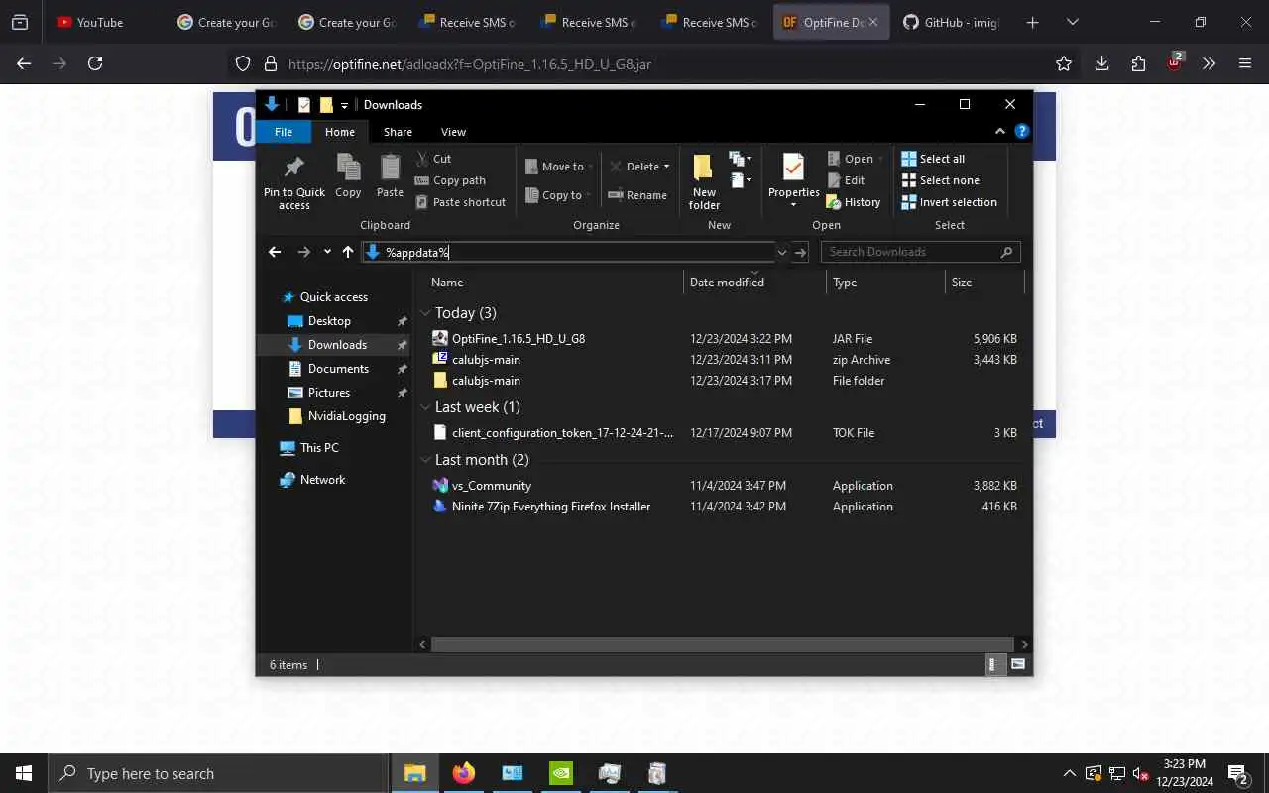Open recent locations dropdown
Viewport: 1269px width, 793px height.
point(327,252)
